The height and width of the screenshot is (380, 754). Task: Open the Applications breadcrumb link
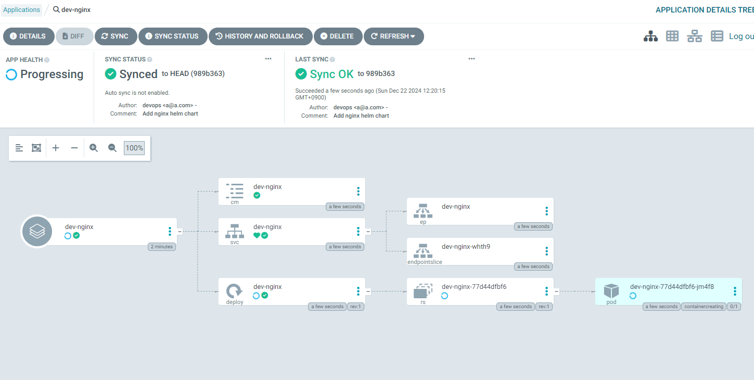coord(22,10)
